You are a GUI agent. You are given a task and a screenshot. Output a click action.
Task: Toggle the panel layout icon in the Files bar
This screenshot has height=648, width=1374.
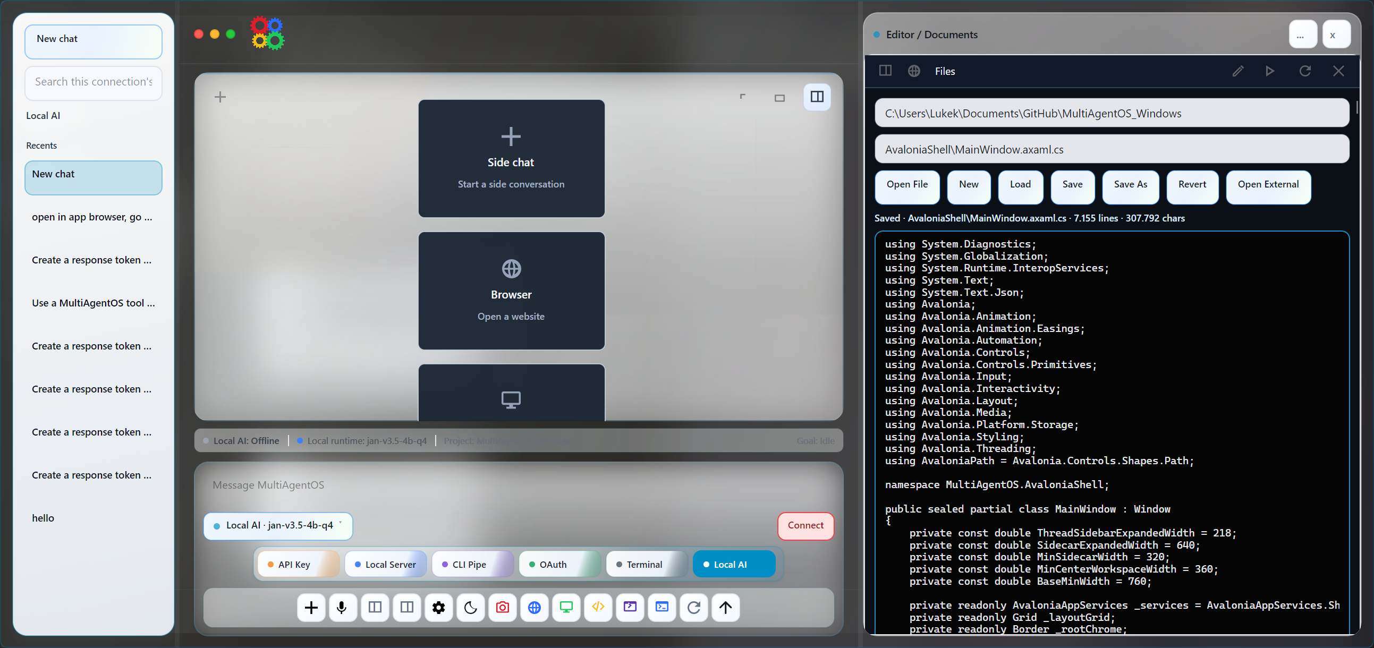[x=885, y=71]
